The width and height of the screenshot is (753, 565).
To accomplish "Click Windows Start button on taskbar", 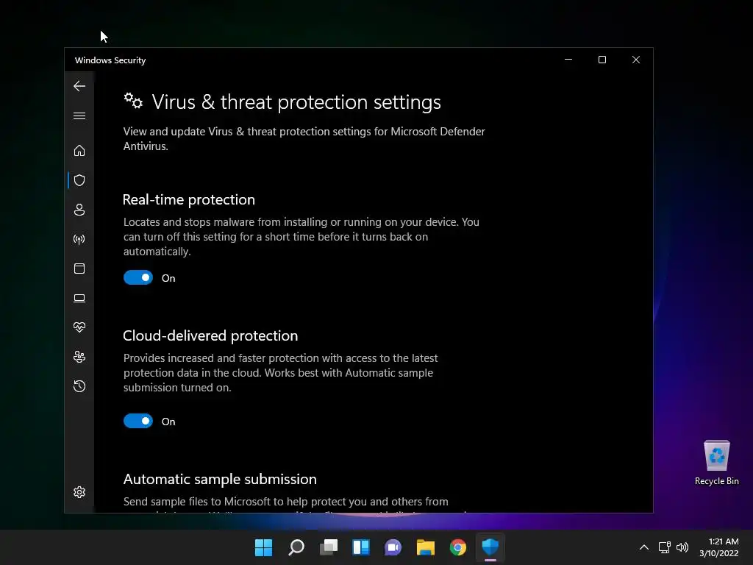I will point(263,547).
